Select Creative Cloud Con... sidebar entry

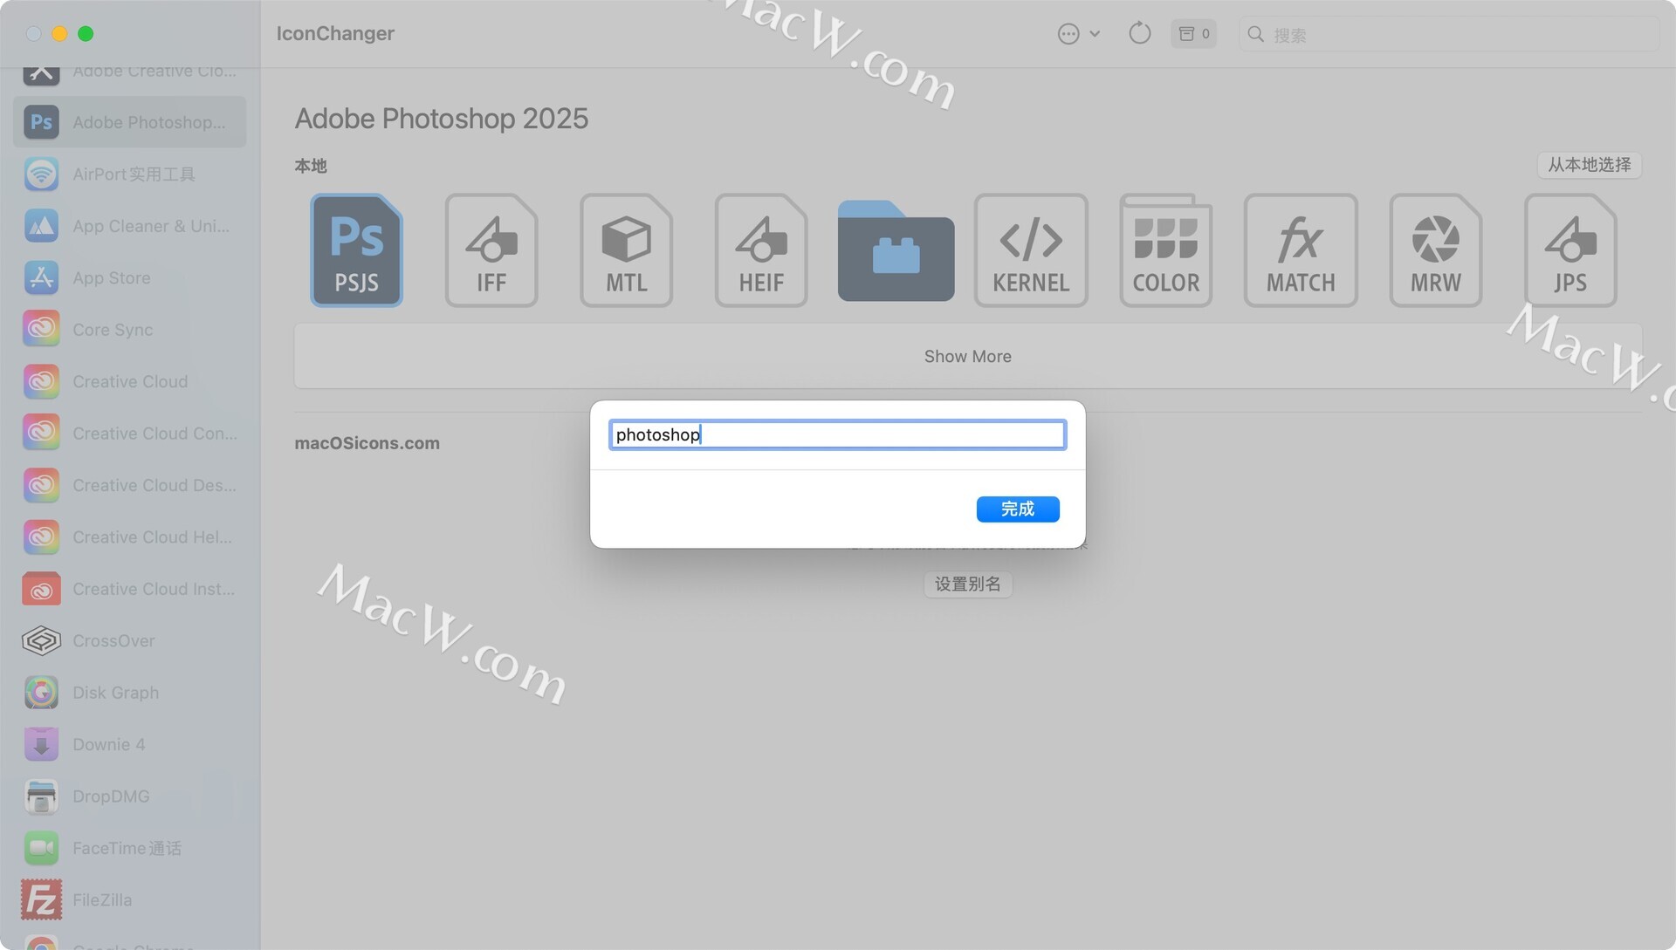coord(129,433)
